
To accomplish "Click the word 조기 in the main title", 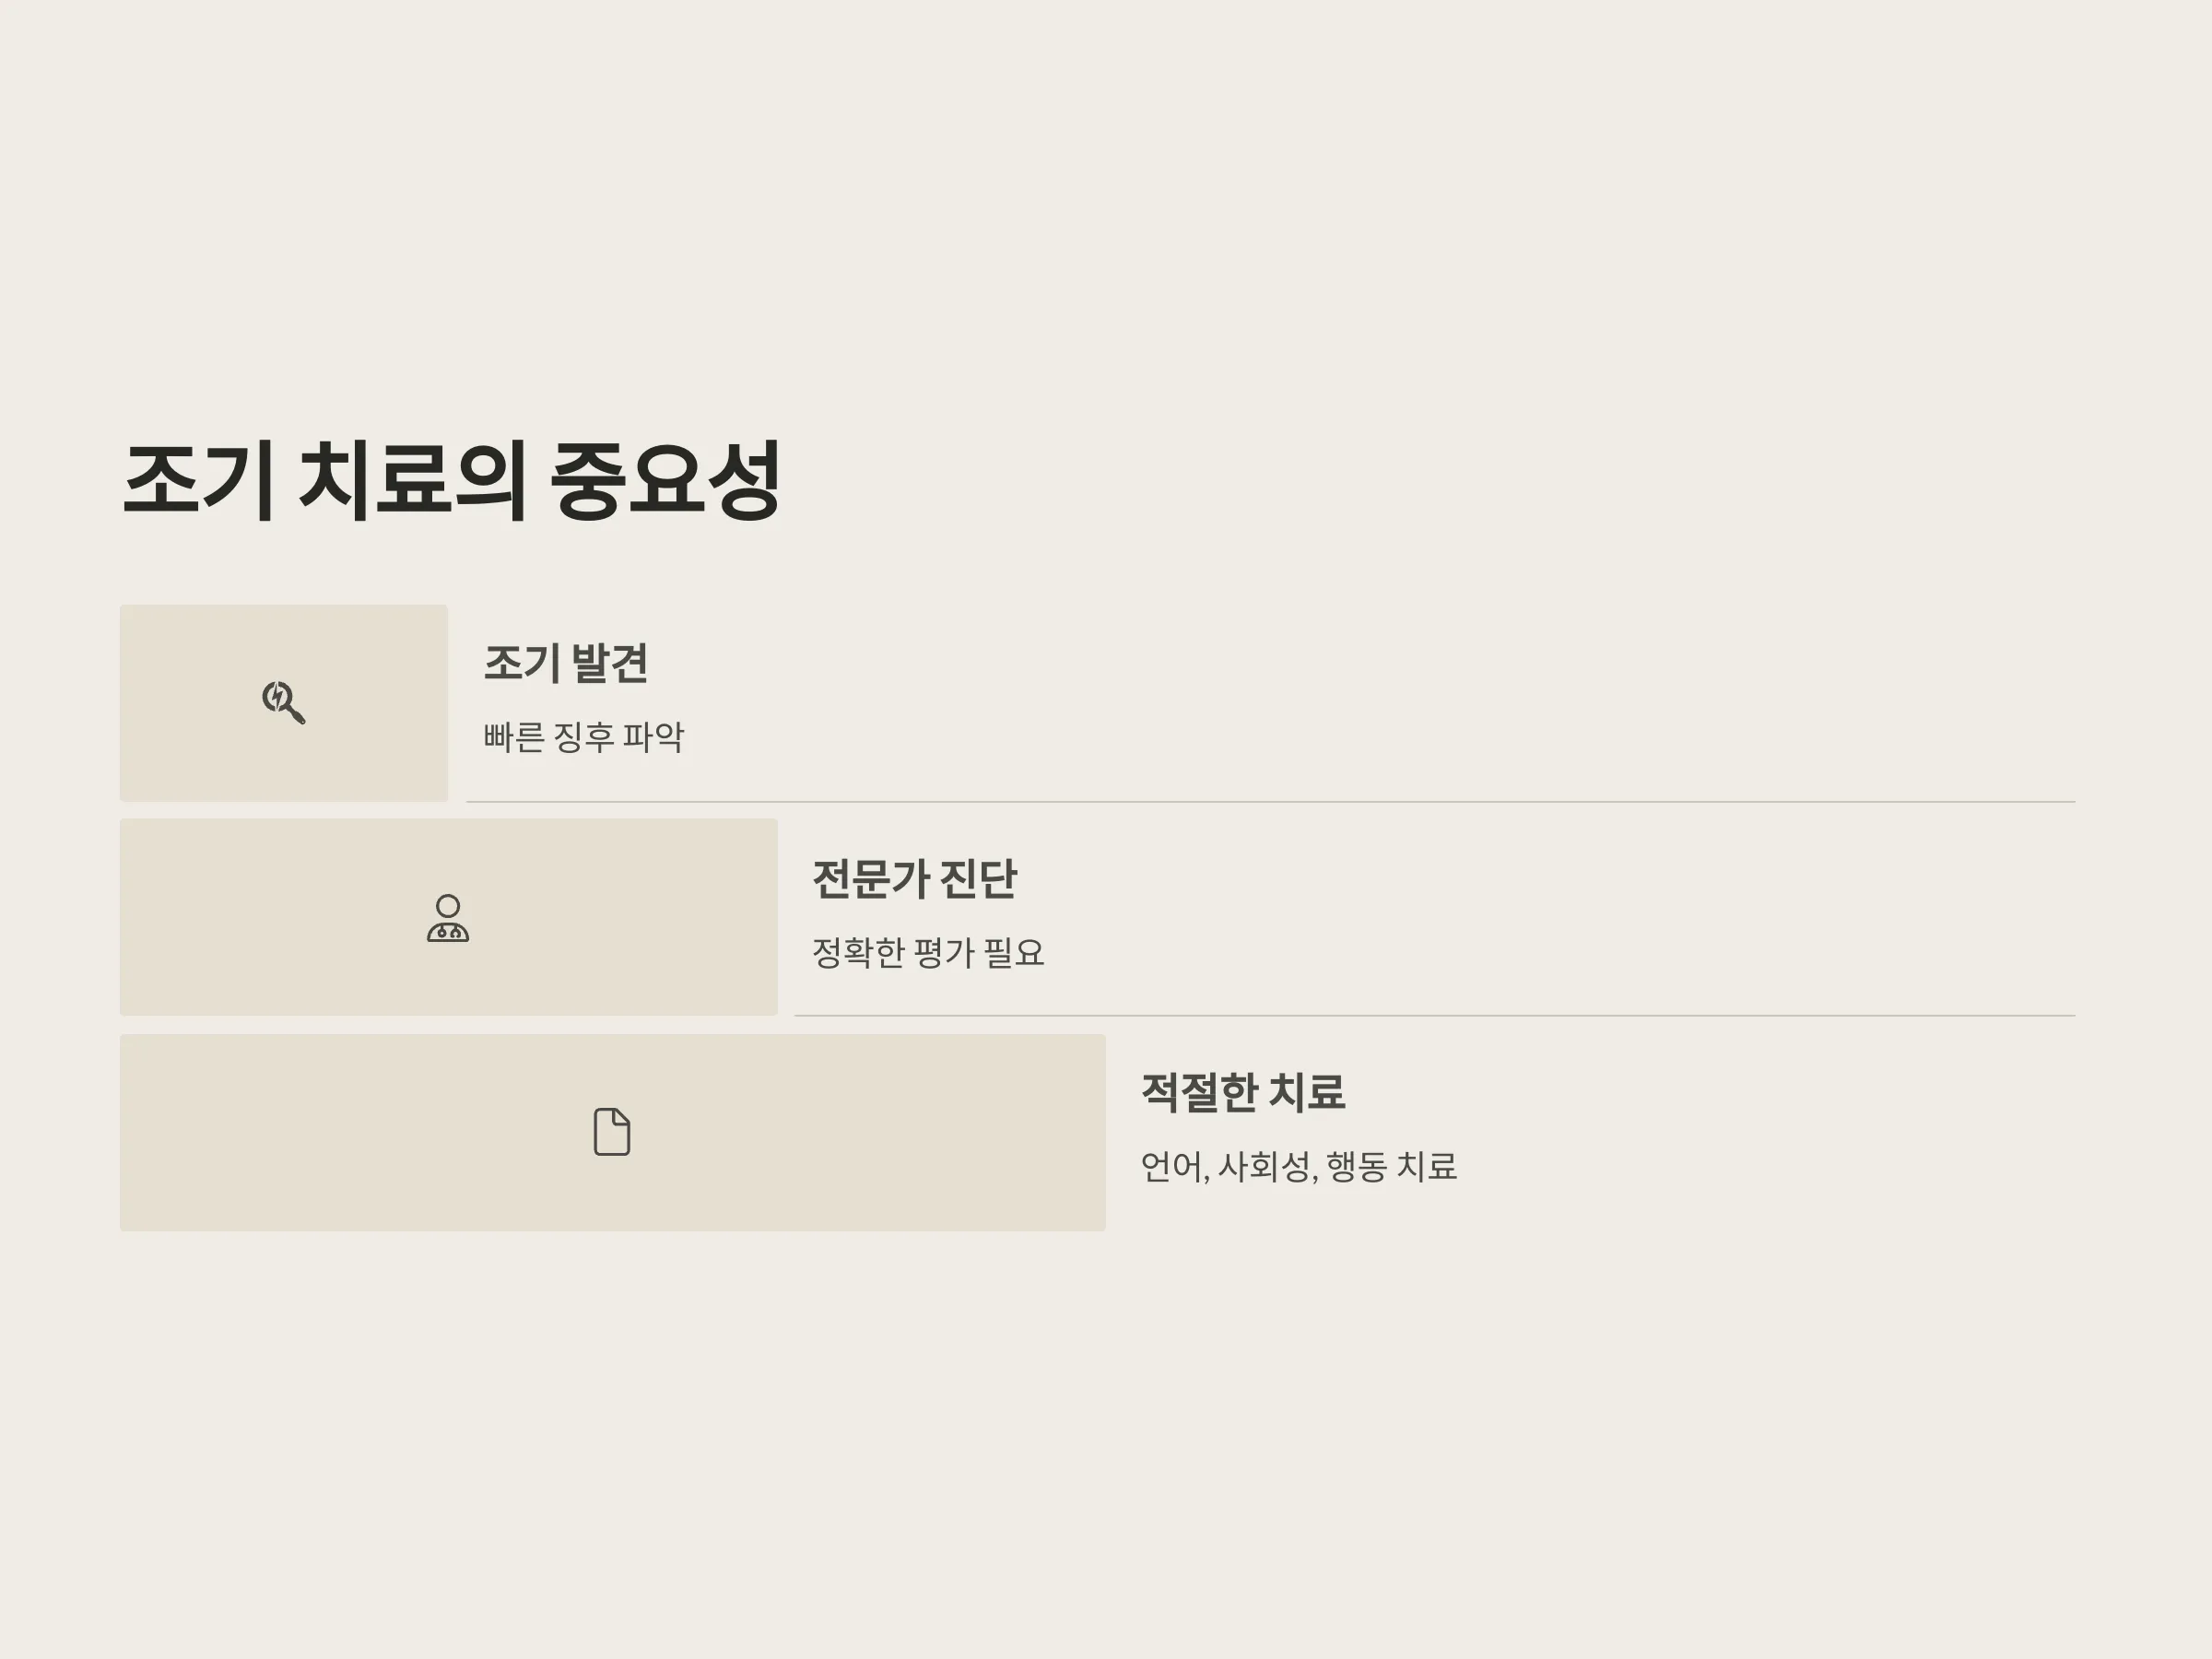I will tap(198, 480).
